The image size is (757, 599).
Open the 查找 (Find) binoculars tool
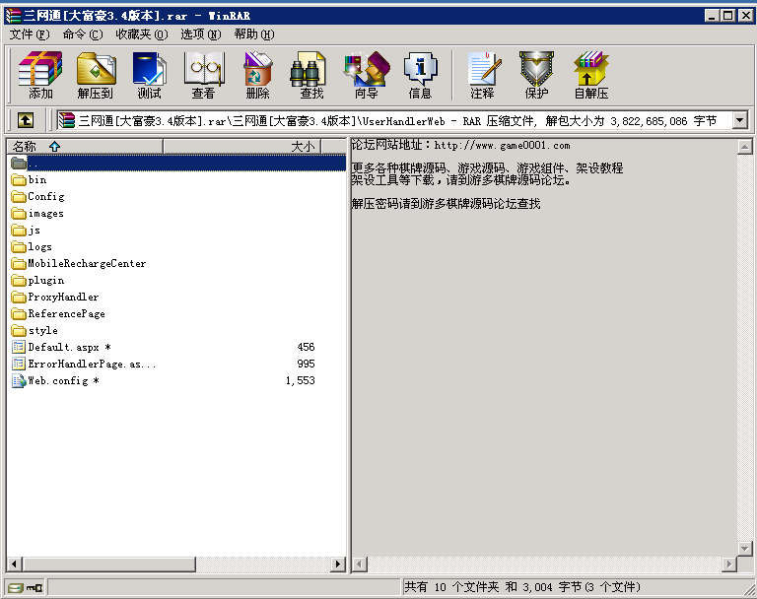311,75
